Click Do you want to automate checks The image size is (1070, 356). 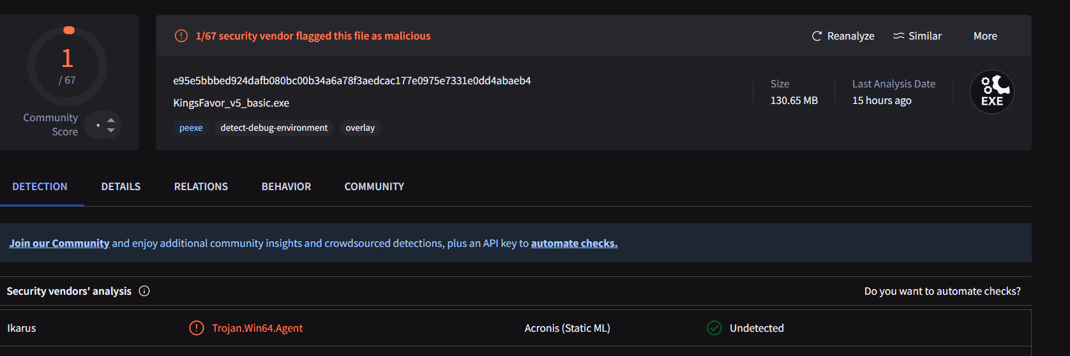[x=942, y=291]
